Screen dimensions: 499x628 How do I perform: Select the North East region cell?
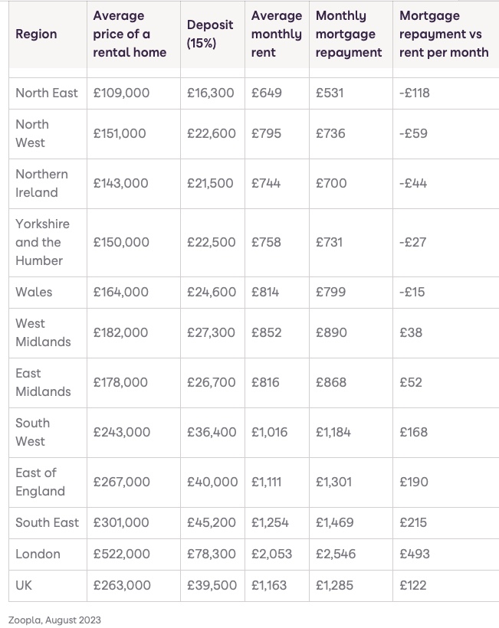click(x=47, y=93)
